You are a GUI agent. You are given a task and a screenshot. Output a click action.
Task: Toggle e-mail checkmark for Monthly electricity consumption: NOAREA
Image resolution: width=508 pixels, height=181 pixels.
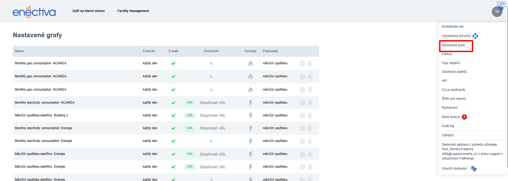(173, 103)
